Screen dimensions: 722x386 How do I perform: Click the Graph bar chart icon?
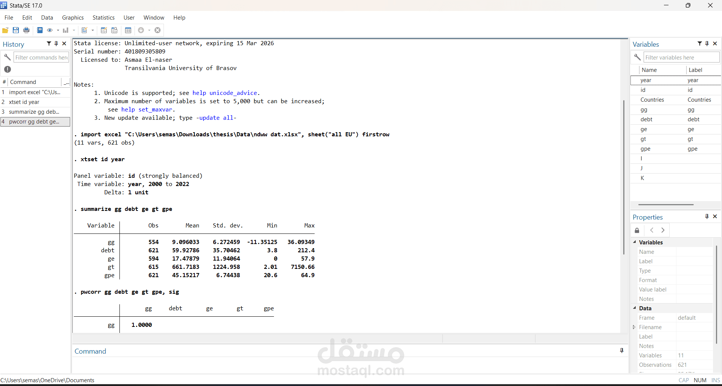point(66,30)
